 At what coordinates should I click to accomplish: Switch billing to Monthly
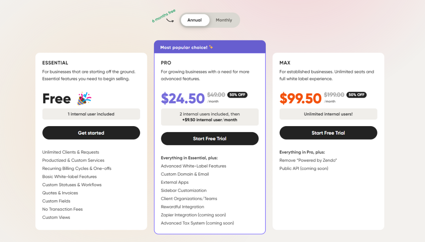(224, 20)
